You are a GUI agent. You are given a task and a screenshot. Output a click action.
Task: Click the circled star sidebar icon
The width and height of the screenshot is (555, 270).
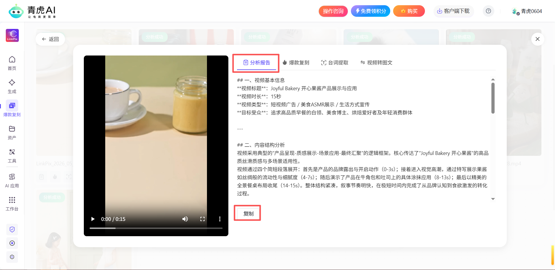[x=12, y=243]
